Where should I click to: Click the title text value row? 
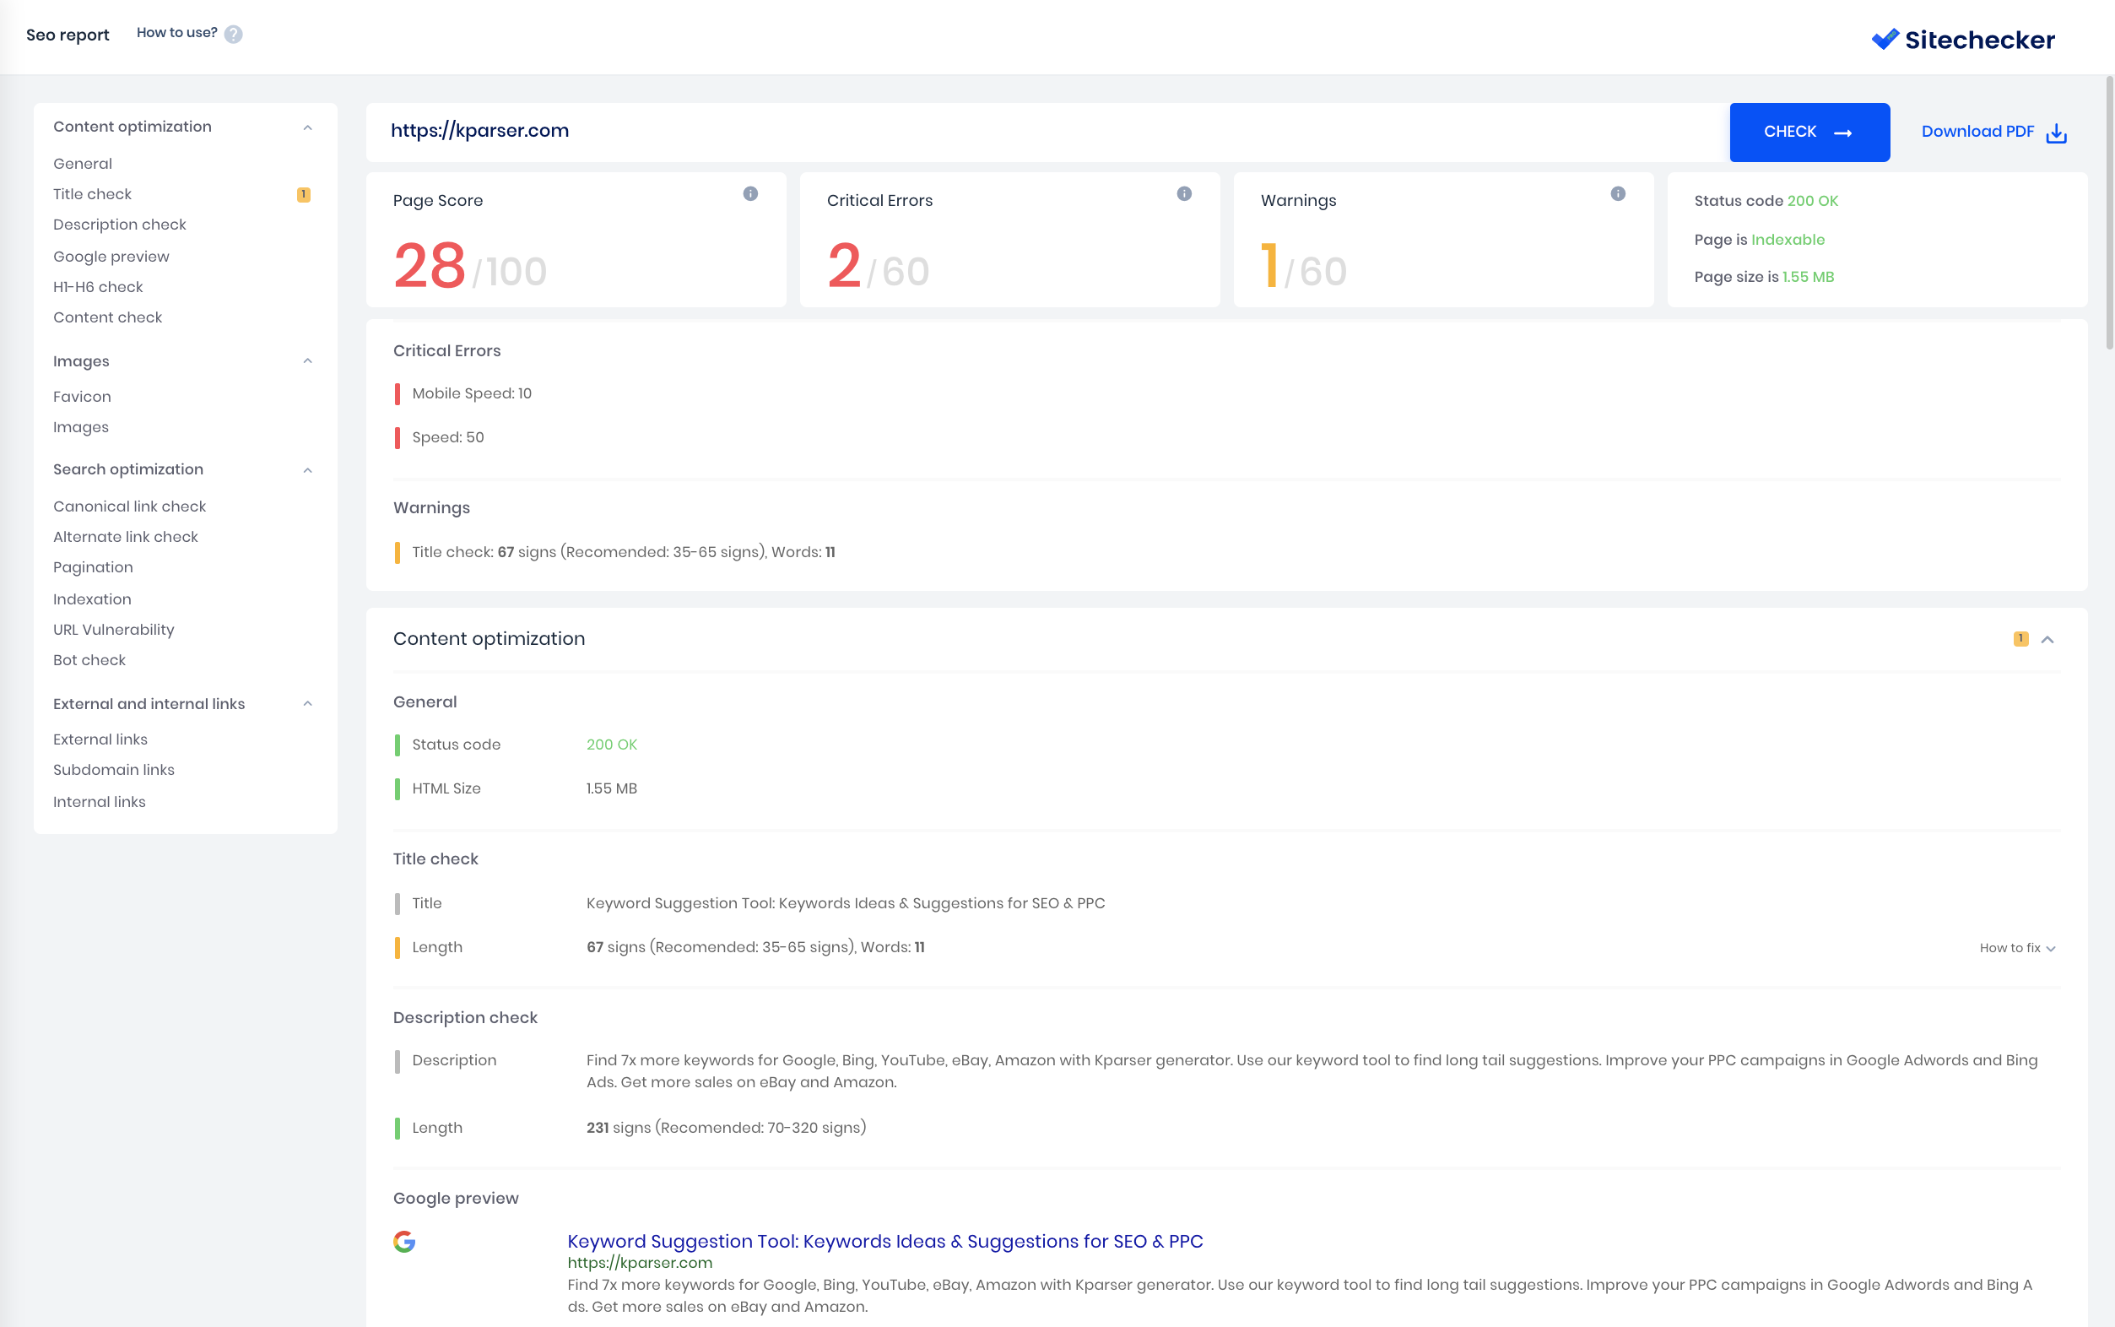tap(846, 904)
